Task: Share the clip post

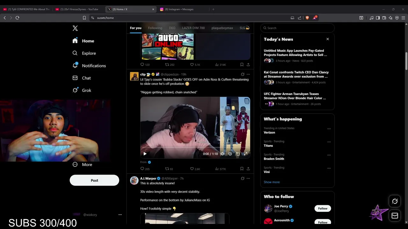Action: [x=248, y=169]
